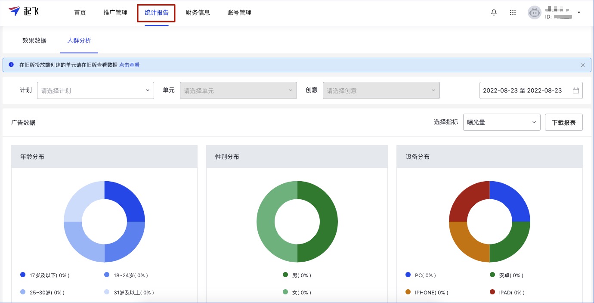
Task: Click the 下载报表 button
Action: 563,122
